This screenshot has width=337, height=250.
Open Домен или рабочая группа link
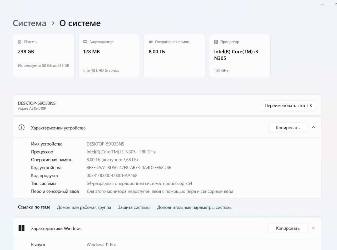click(84, 207)
